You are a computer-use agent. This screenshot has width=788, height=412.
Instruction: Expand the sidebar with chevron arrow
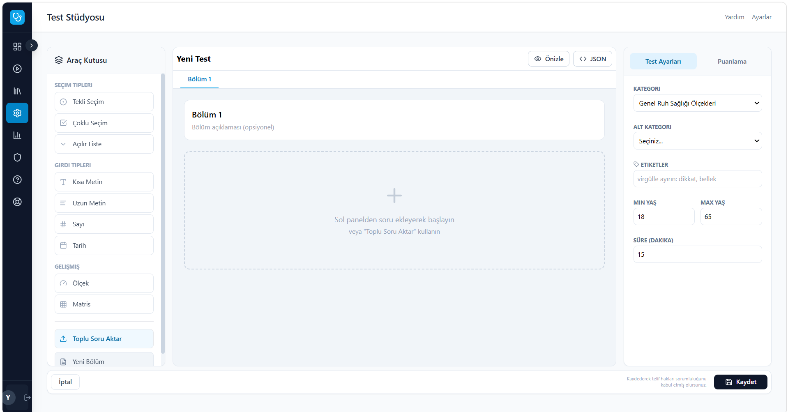pyautogui.click(x=32, y=45)
